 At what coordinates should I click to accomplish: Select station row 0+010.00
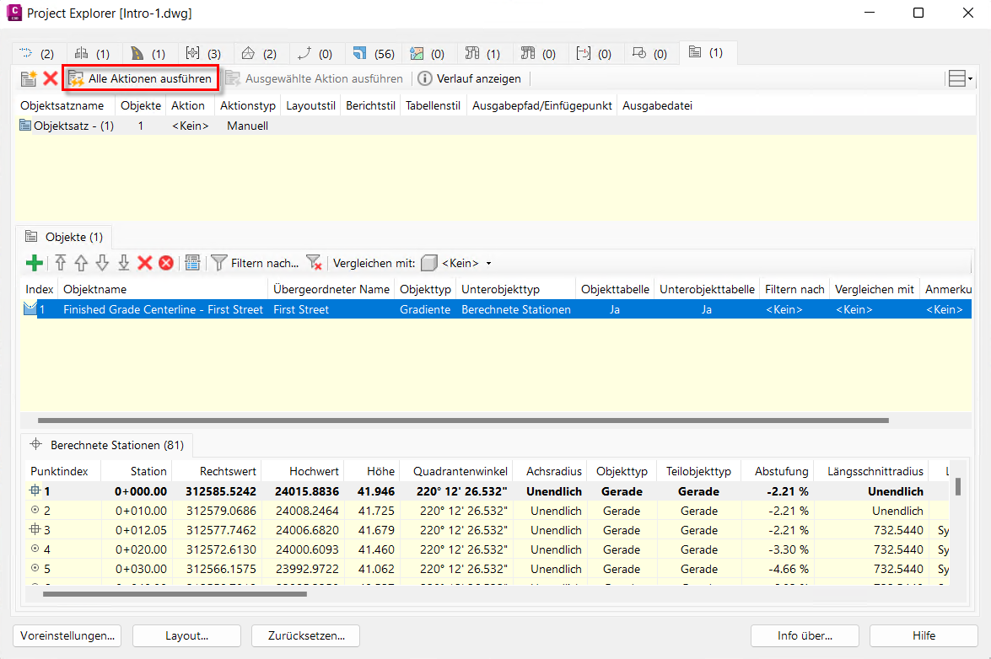coord(487,511)
